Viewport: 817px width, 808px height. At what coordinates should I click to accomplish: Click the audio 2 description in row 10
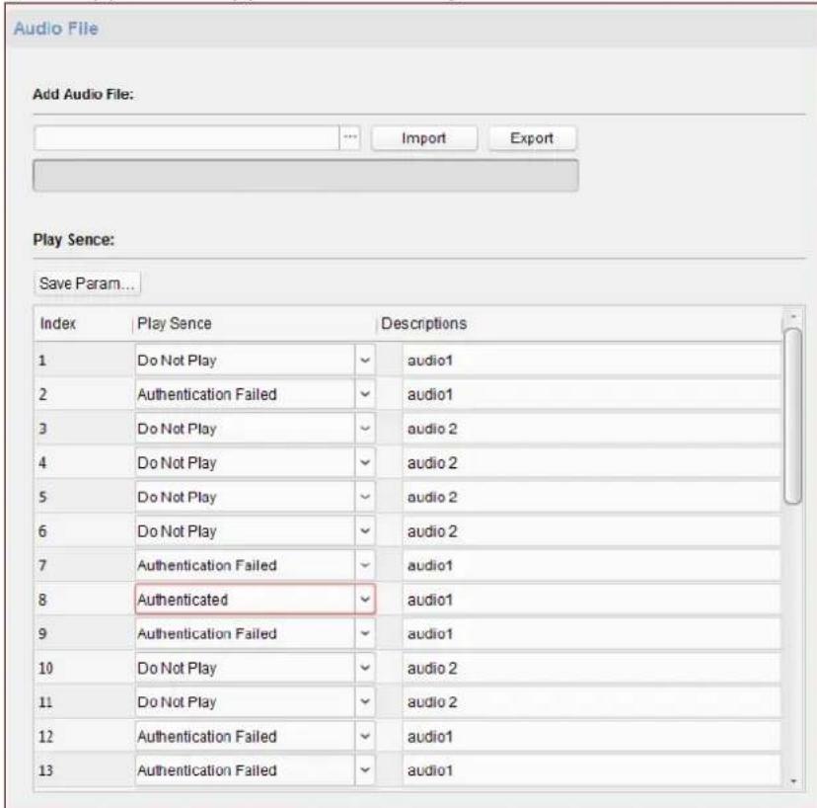(592, 668)
